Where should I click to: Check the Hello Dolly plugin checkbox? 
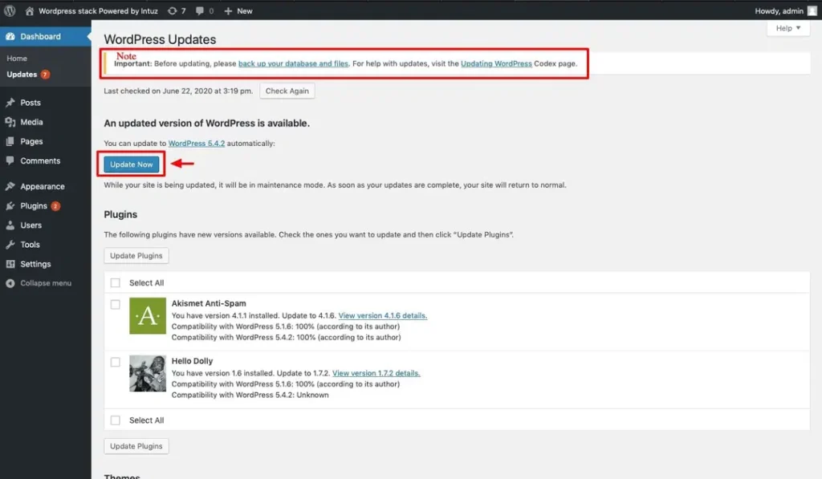(x=116, y=362)
